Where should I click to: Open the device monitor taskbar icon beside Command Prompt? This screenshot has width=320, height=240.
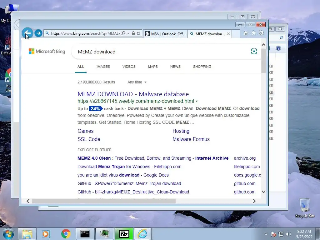(104, 234)
